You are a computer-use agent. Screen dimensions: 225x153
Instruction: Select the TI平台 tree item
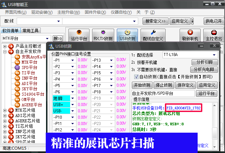tap(28, 73)
